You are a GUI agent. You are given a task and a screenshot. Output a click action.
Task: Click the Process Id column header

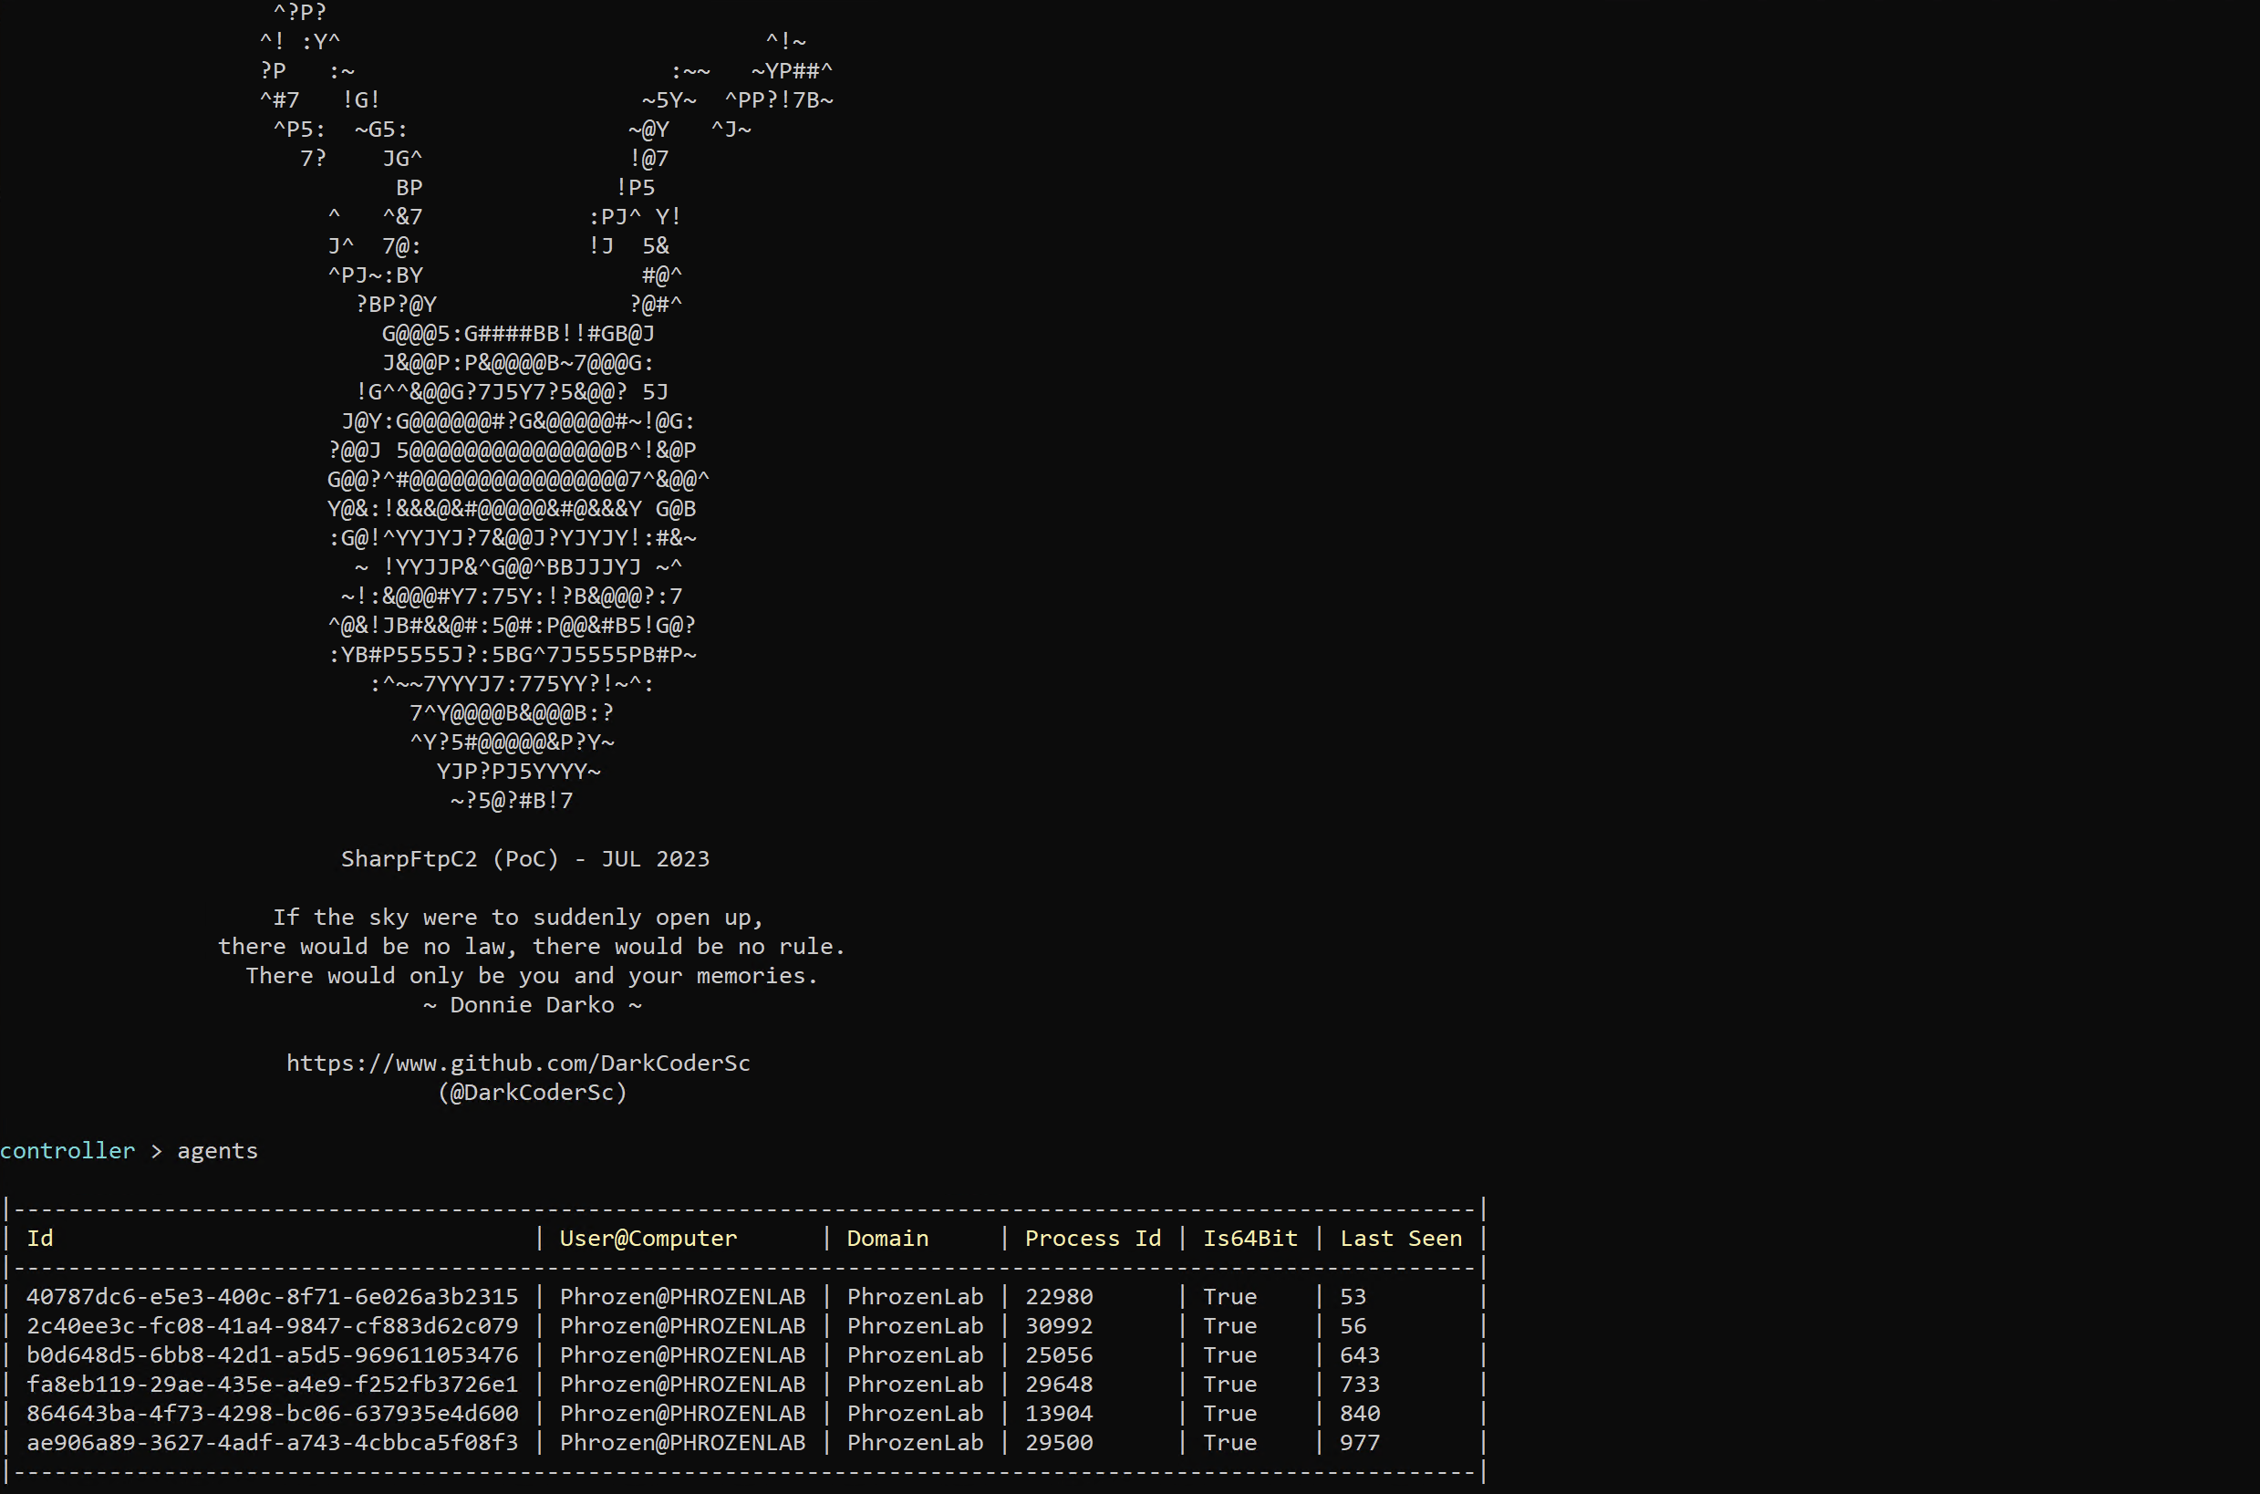(x=1093, y=1239)
